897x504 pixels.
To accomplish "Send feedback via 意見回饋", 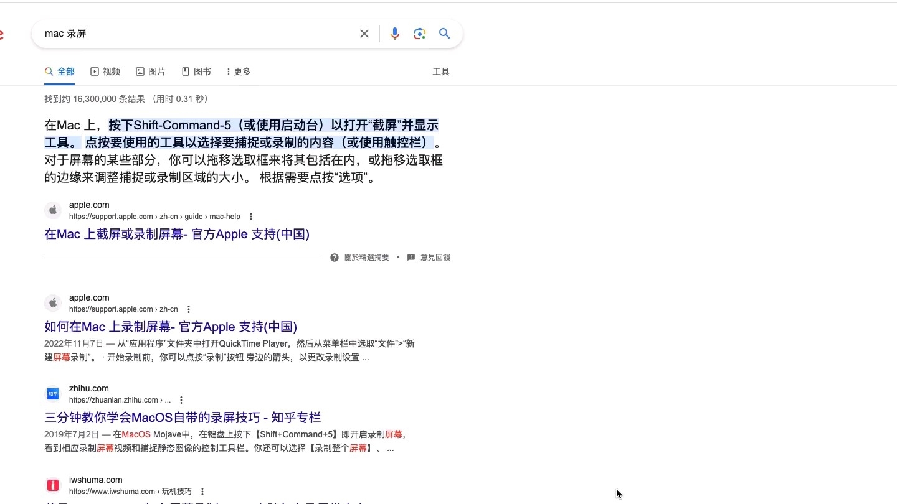I will click(435, 257).
